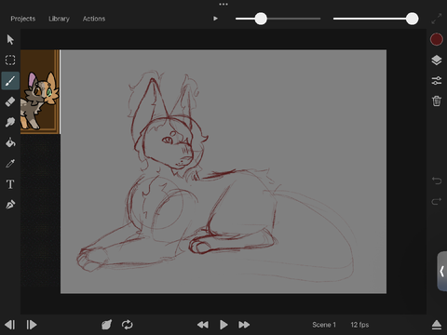The width and height of the screenshot is (447, 335).
Task: Rewind the animation
Action: (203, 325)
